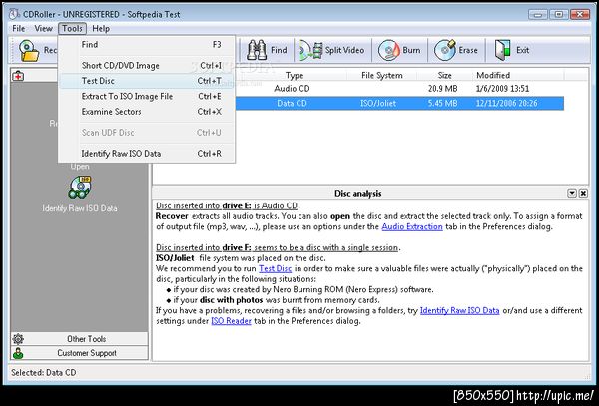Click Identify Raw ISO Data sidebar icon
This screenshot has width=599, height=406.
[x=80, y=188]
